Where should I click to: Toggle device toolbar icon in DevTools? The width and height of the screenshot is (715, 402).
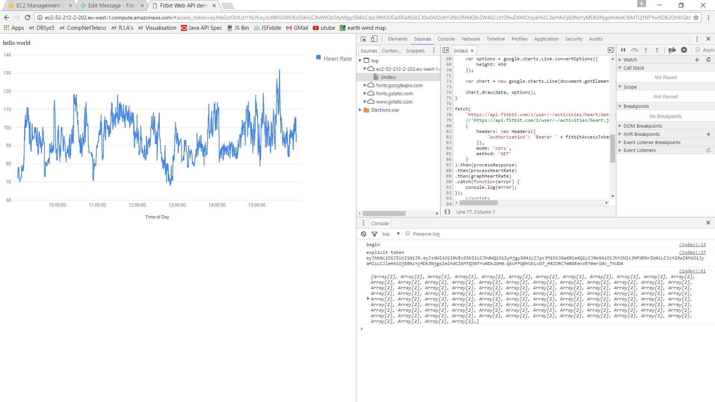pos(374,39)
